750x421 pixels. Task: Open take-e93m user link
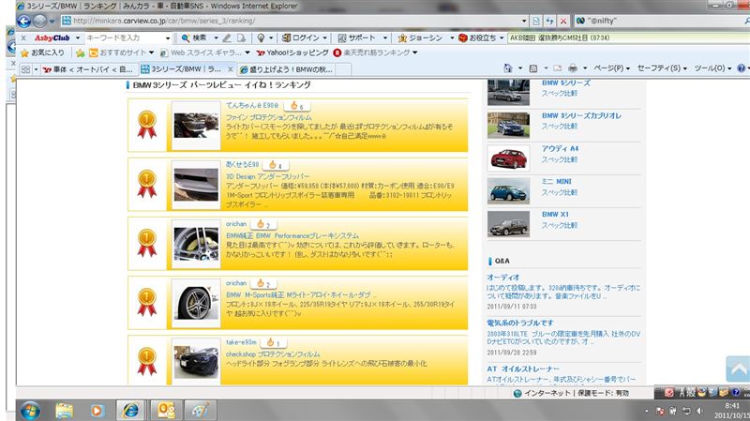click(x=241, y=342)
